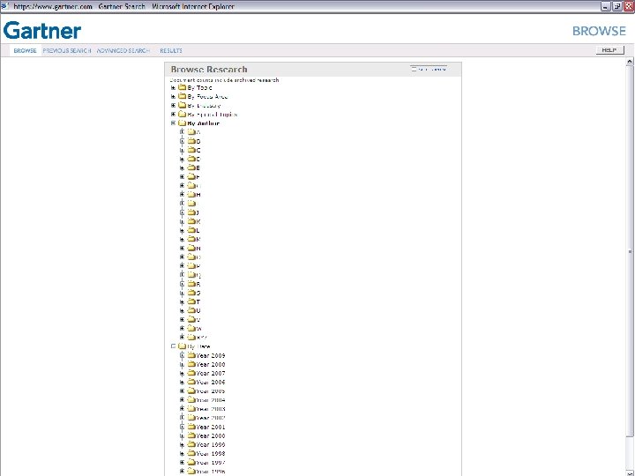Select the Year 1997 tree label
Viewport: 635px width, 476px height.
tap(211, 462)
